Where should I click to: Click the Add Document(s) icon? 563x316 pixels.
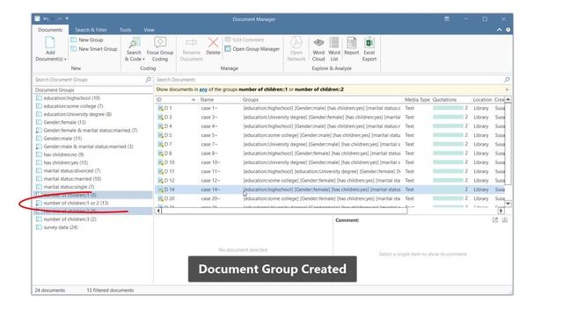point(50,43)
